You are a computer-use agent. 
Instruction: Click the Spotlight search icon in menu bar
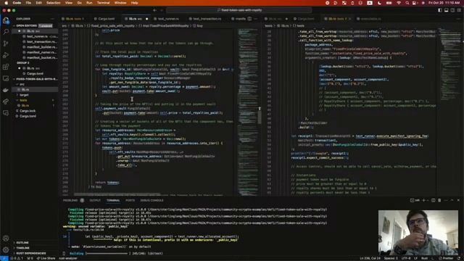[407, 3]
